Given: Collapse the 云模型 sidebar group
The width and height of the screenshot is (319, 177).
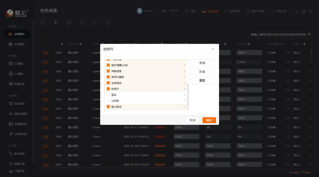Looking at the screenshot, I should (x=12, y=56).
